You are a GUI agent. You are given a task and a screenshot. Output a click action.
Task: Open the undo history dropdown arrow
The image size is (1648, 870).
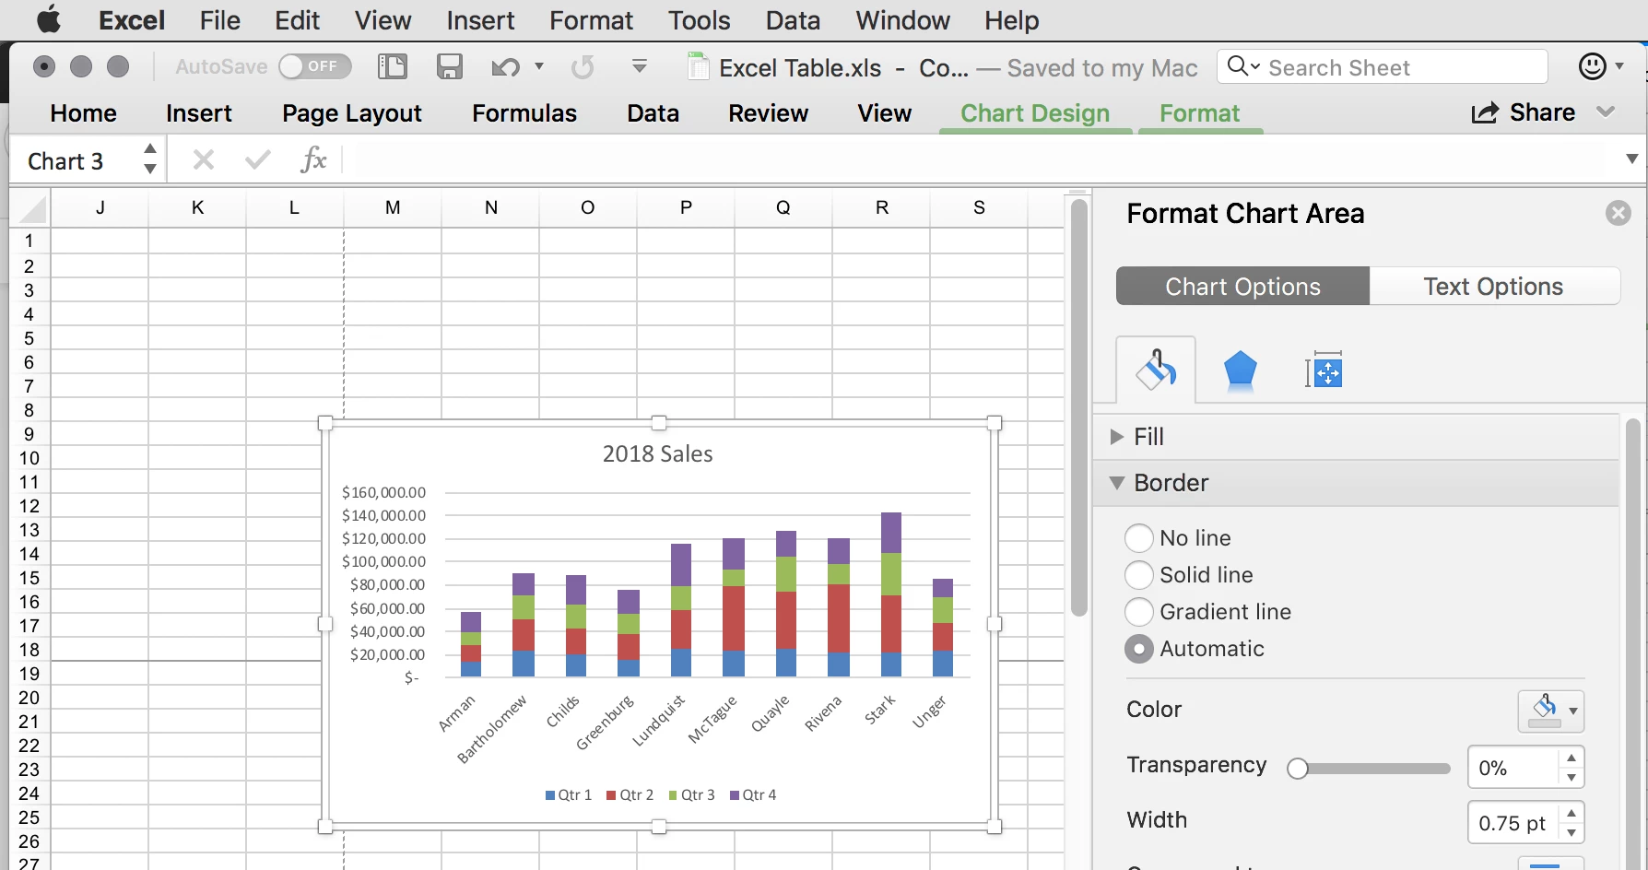click(x=539, y=66)
